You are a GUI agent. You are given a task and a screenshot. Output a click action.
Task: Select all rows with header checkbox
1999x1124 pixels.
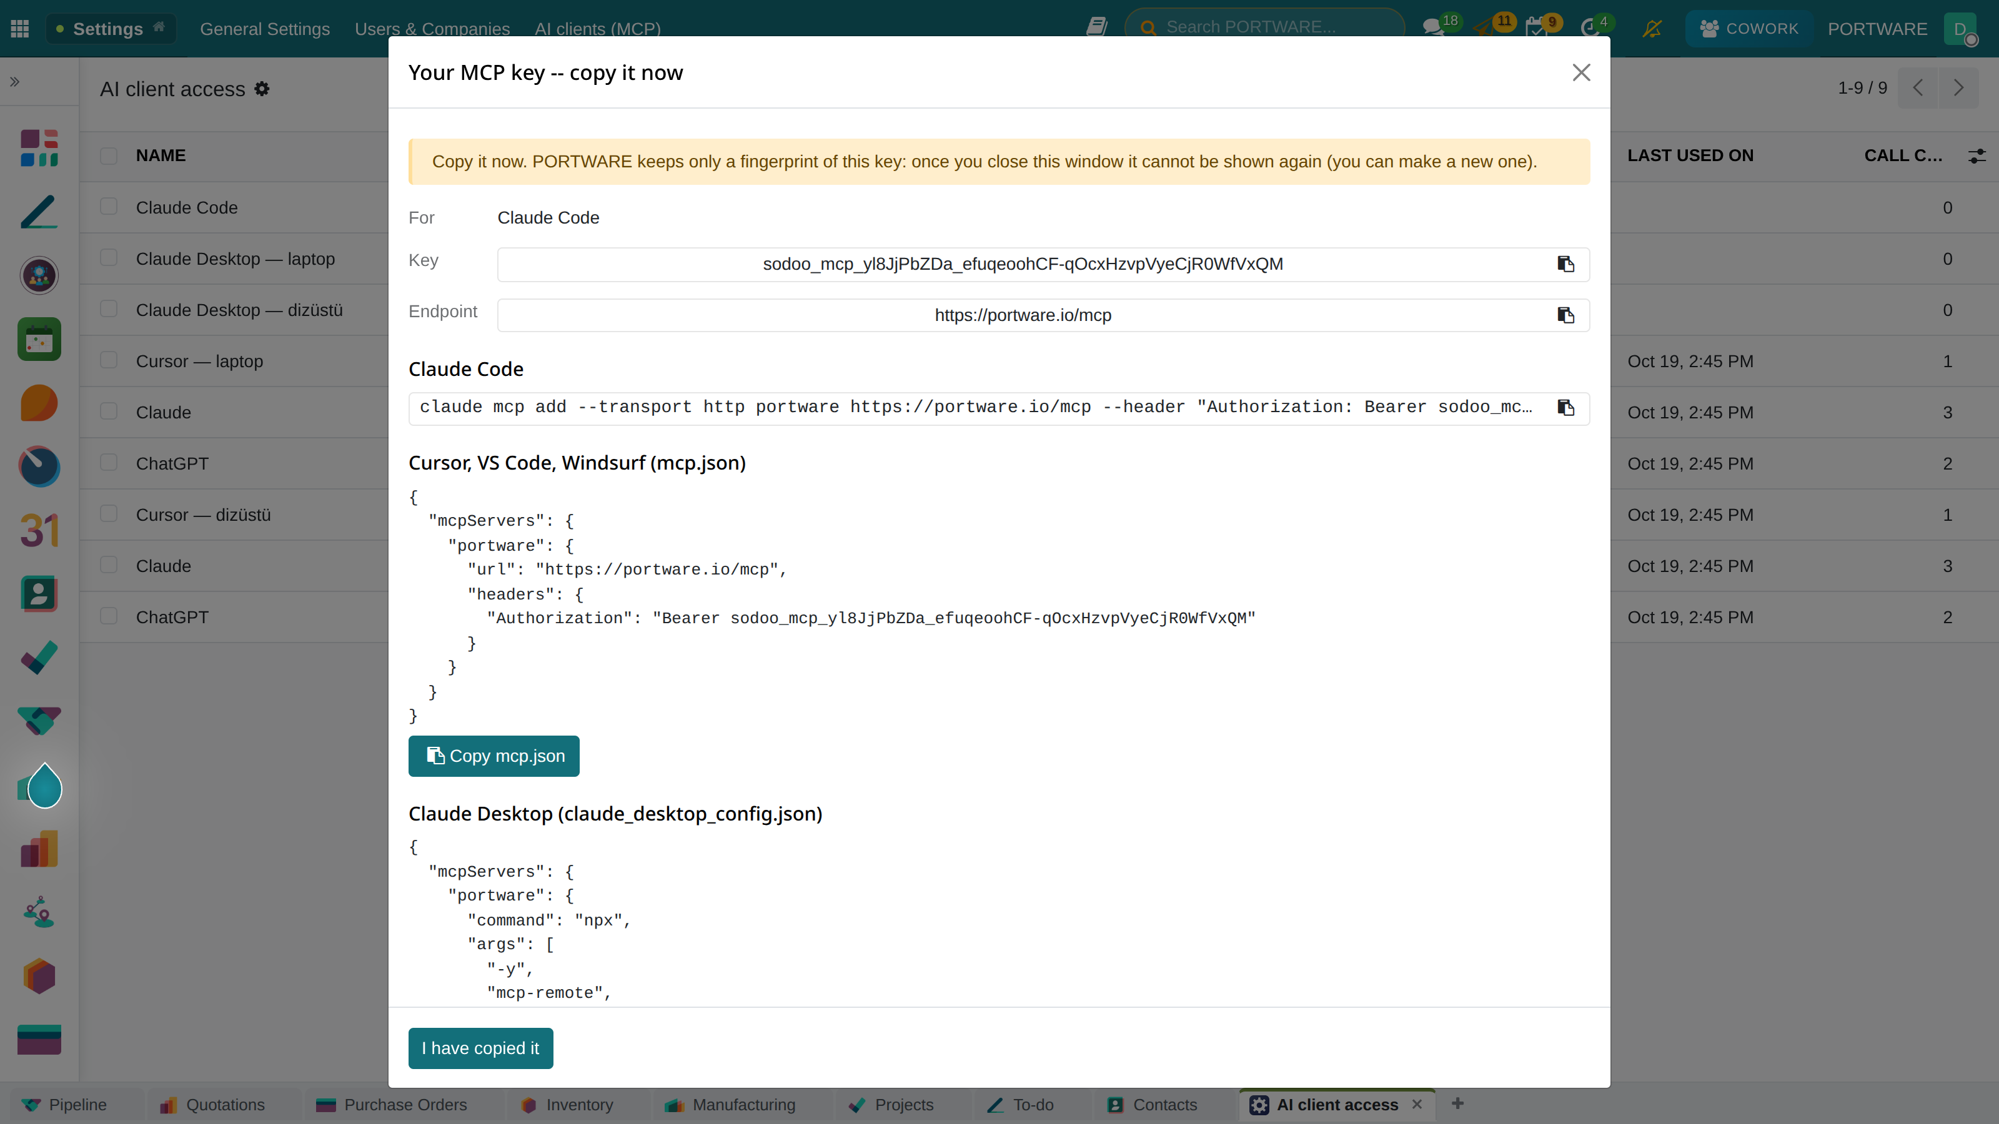click(109, 155)
